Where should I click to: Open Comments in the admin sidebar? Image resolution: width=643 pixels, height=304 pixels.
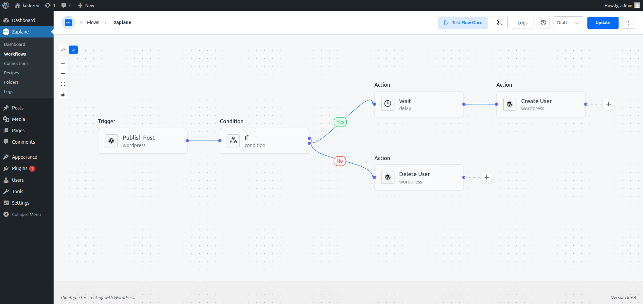27,142
